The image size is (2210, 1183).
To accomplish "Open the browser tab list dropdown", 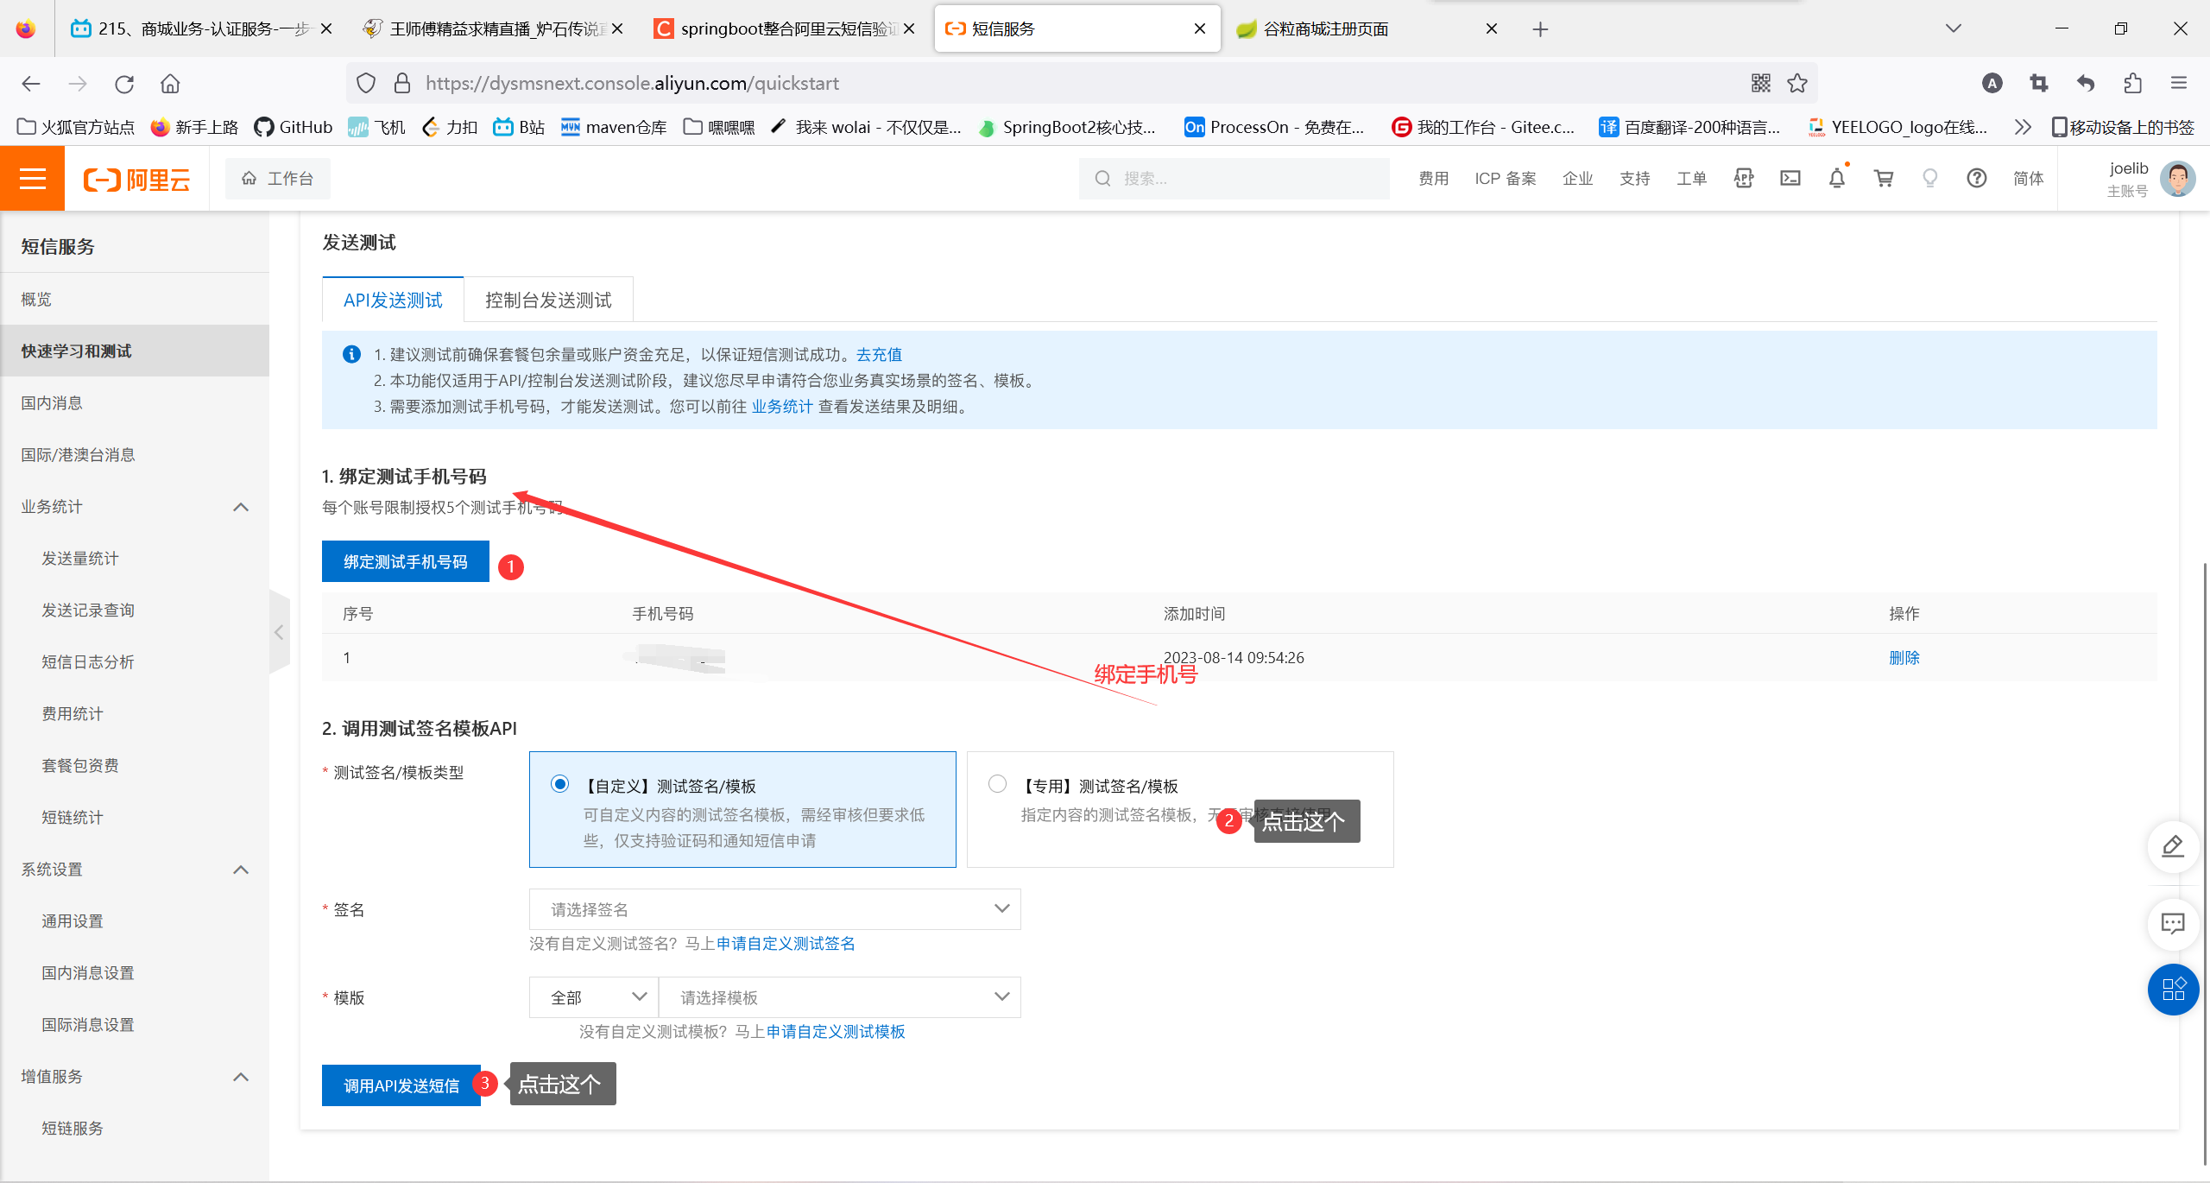I will (x=1954, y=28).
